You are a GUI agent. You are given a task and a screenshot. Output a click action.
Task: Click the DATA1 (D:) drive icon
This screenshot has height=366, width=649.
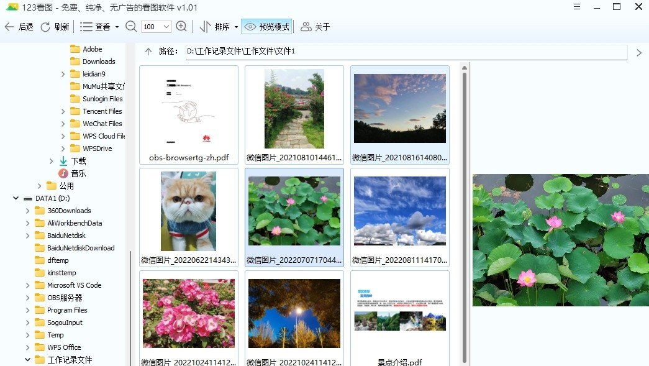point(28,199)
